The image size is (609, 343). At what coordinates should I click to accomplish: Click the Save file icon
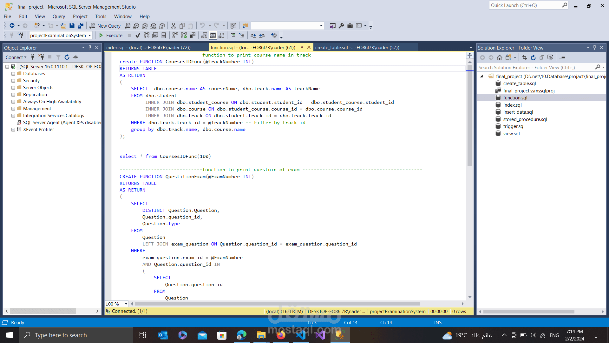(72, 26)
